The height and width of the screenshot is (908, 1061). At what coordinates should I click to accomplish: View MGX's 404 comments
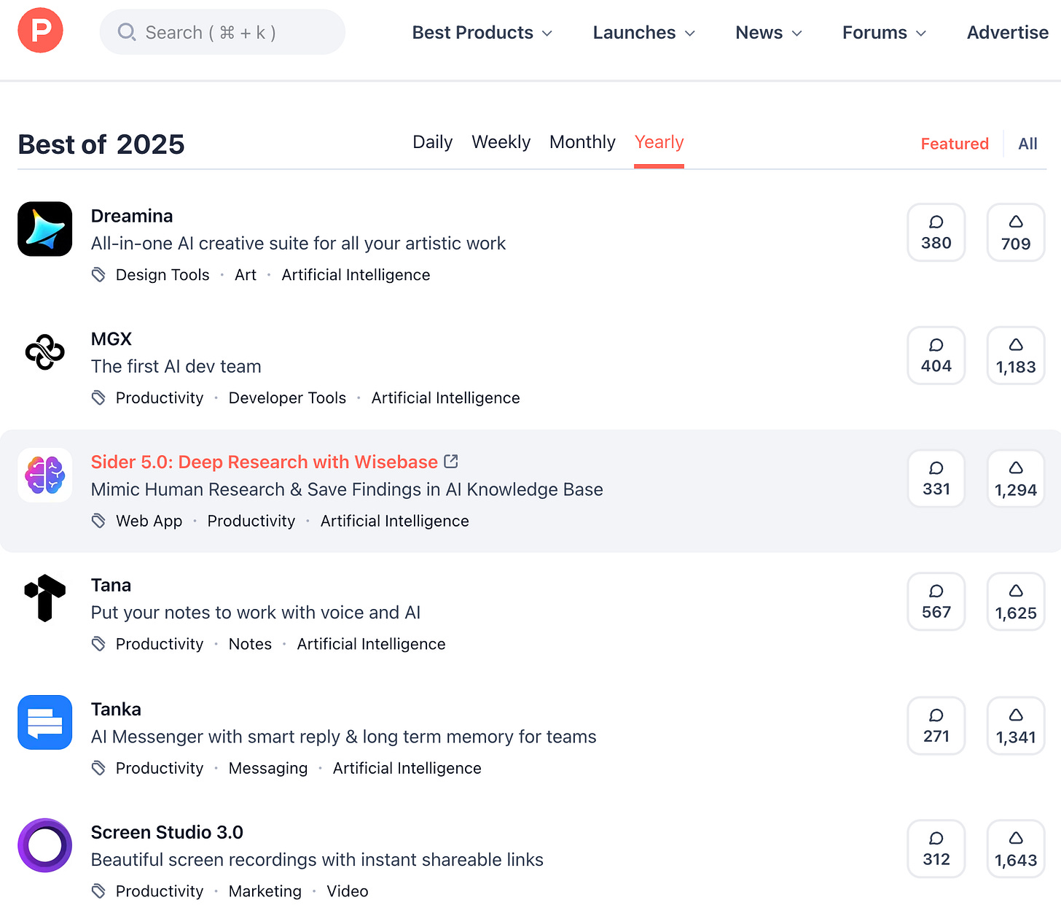click(x=936, y=355)
